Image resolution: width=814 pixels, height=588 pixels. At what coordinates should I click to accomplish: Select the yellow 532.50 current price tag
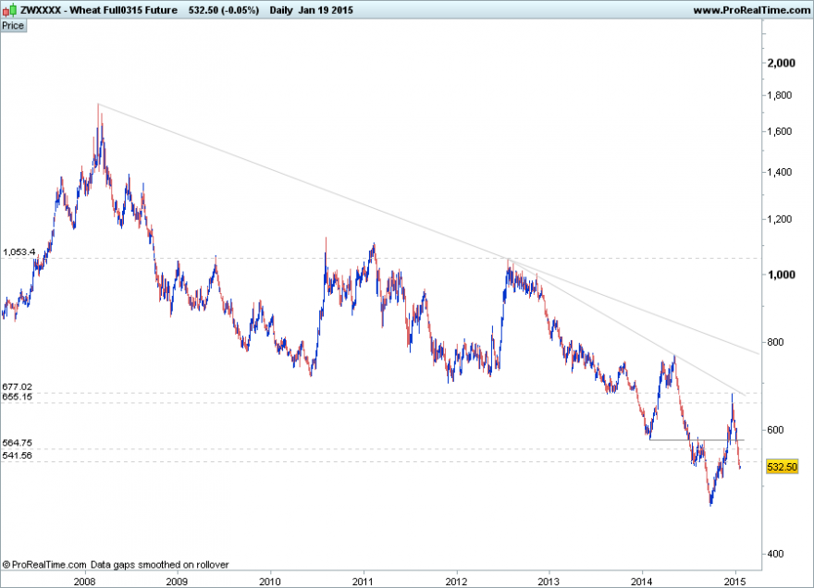click(782, 467)
